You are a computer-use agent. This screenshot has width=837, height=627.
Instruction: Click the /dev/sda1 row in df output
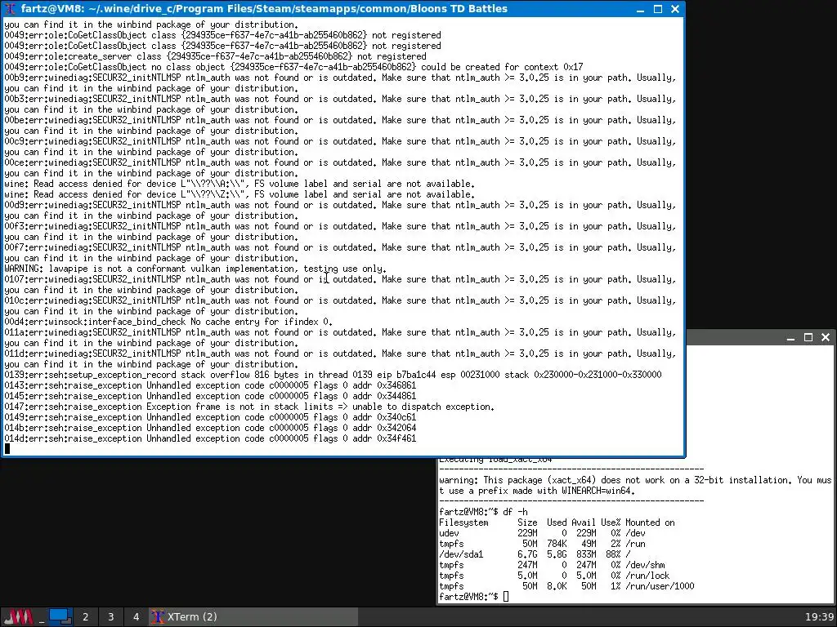click(535, 554)
